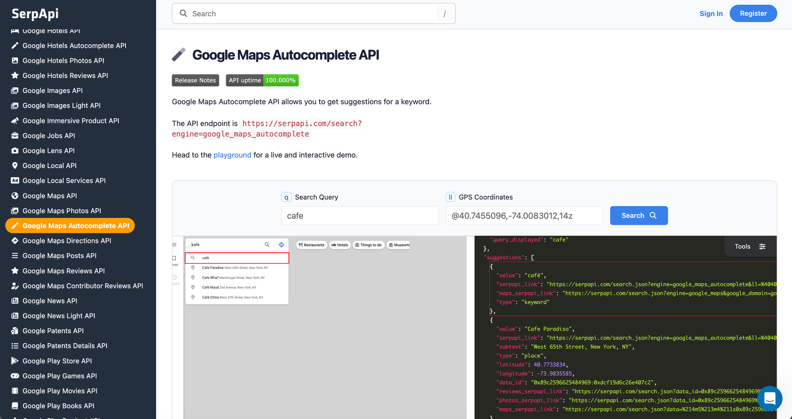Image resolution: width=792 pixels, height=419 pixels.
Task: Click the briefcase icon for Google Jobs API
Action: coord(15,136)
